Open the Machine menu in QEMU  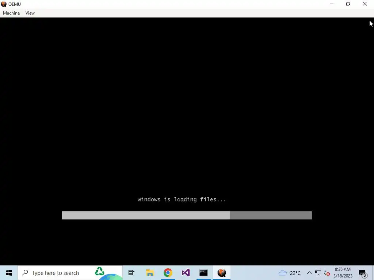(11, 13)
